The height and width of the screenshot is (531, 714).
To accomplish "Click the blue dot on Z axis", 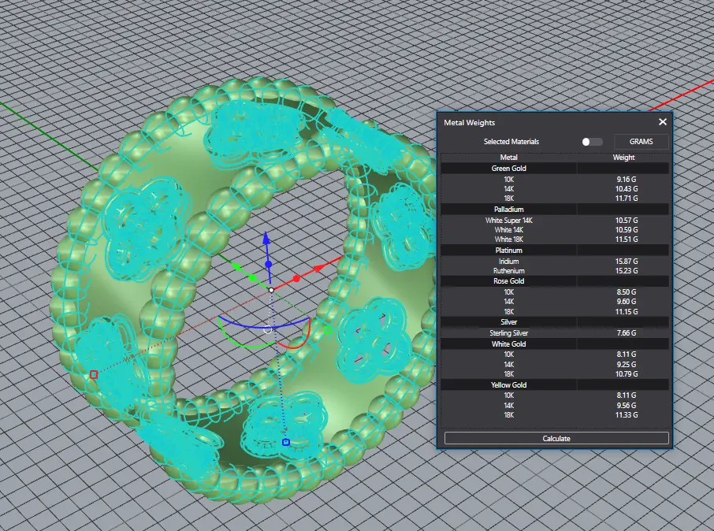I will (268, 264).
